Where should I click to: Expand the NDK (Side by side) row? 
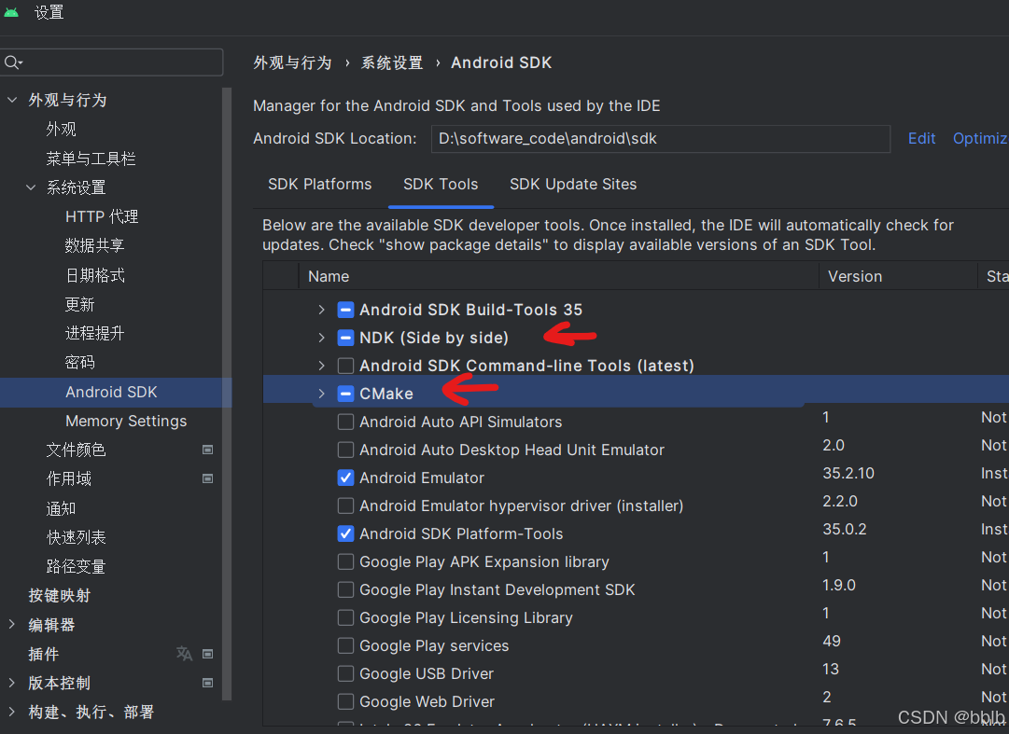tap(322, 338)
